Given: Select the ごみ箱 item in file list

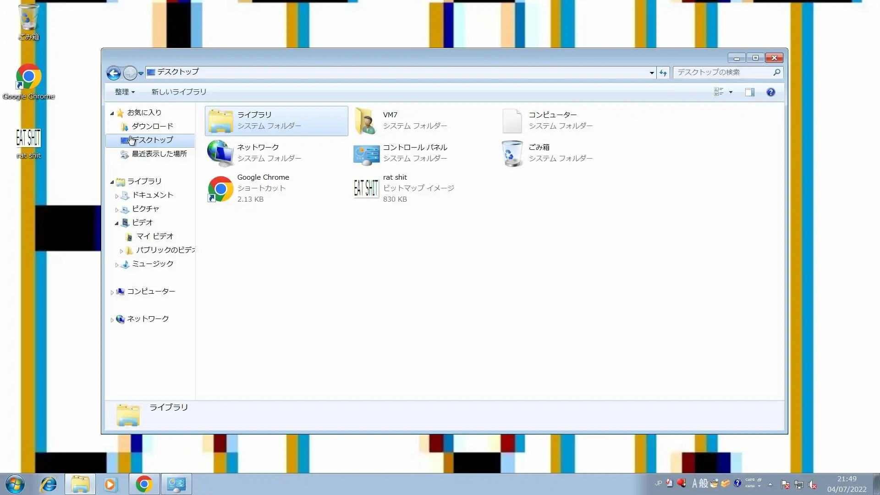Looking at the screenshot, I should [512, 153].
